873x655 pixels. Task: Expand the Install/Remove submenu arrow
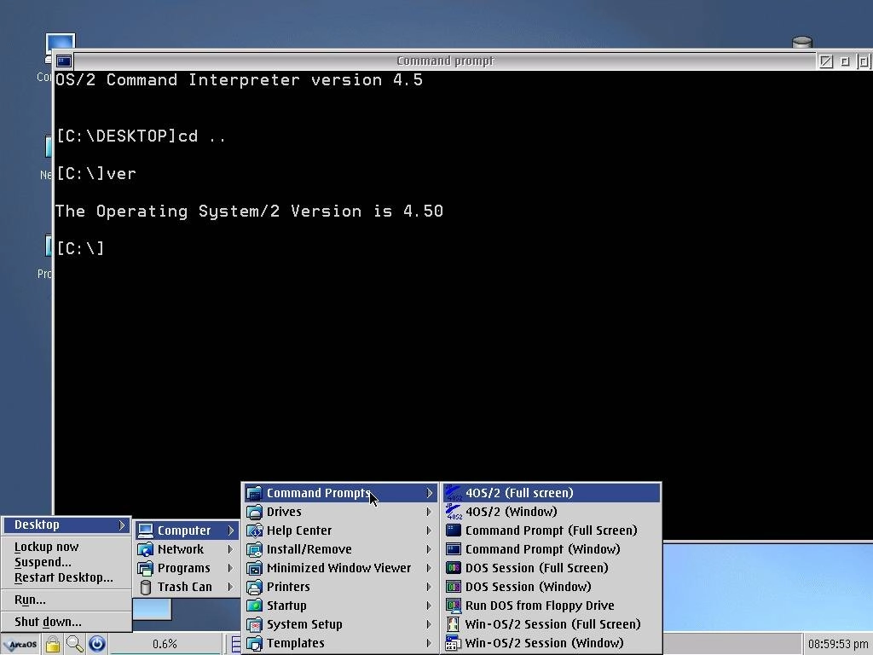point(430,550)
